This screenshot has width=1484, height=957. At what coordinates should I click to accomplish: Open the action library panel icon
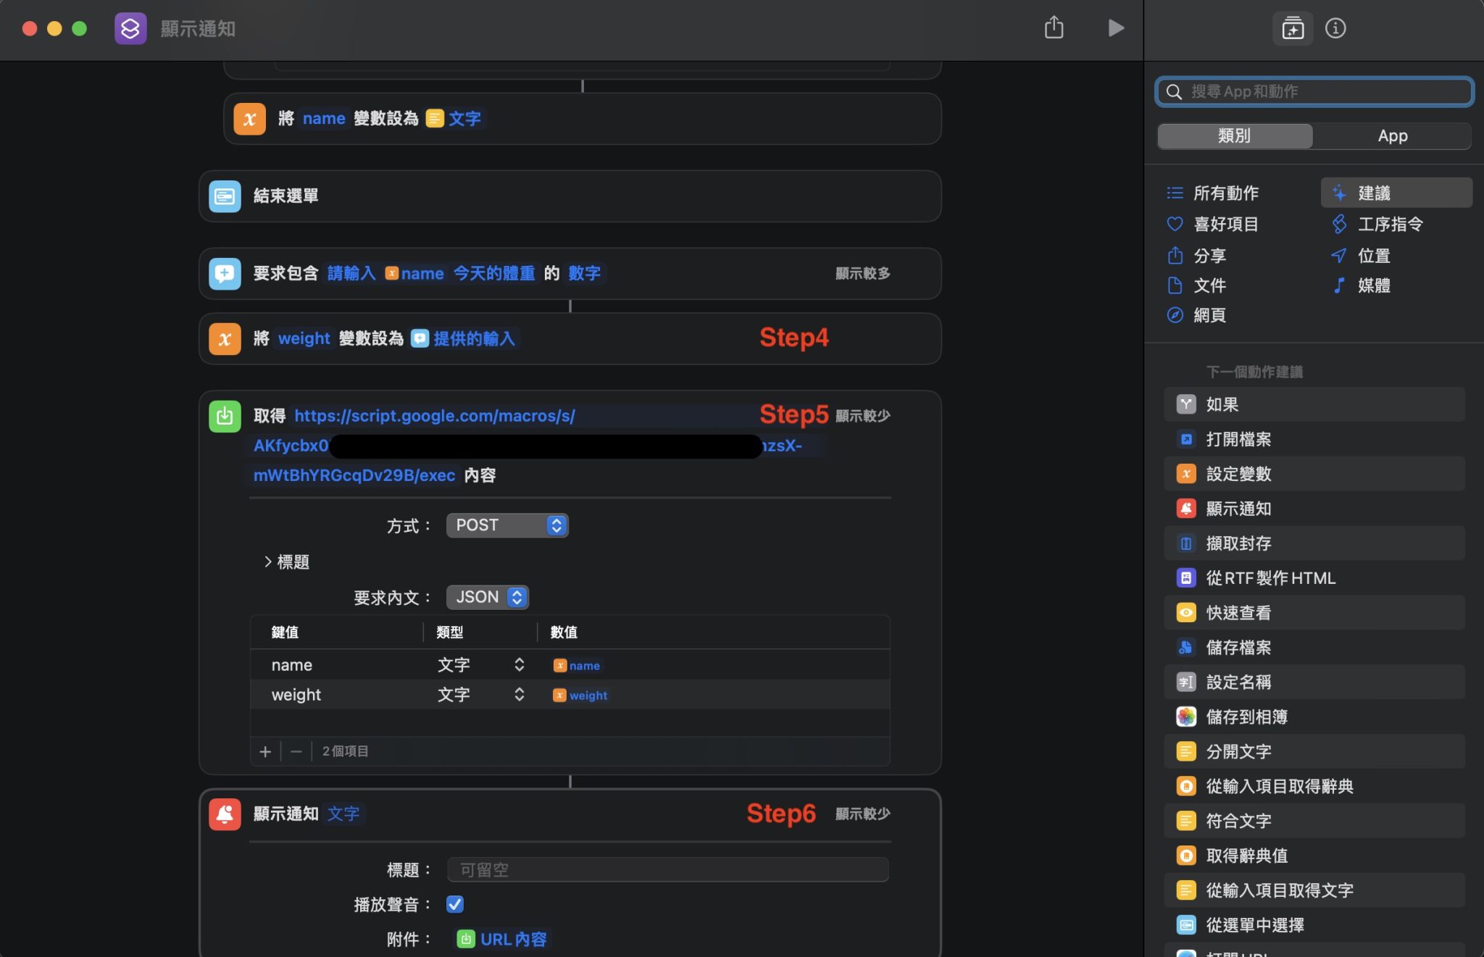pos(1293,28)
